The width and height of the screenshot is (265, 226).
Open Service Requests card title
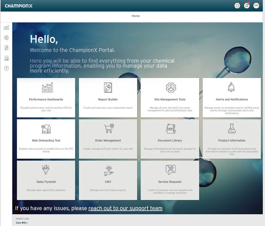click(170, 182)
